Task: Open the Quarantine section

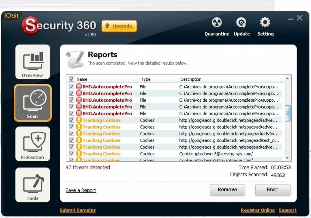Action: (x=217, y=27)
